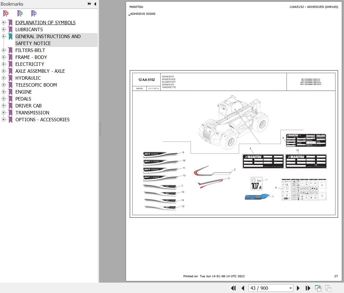Go to the next page
The height and width of the screenshot is (293, 344).
[x=298, y=288]
